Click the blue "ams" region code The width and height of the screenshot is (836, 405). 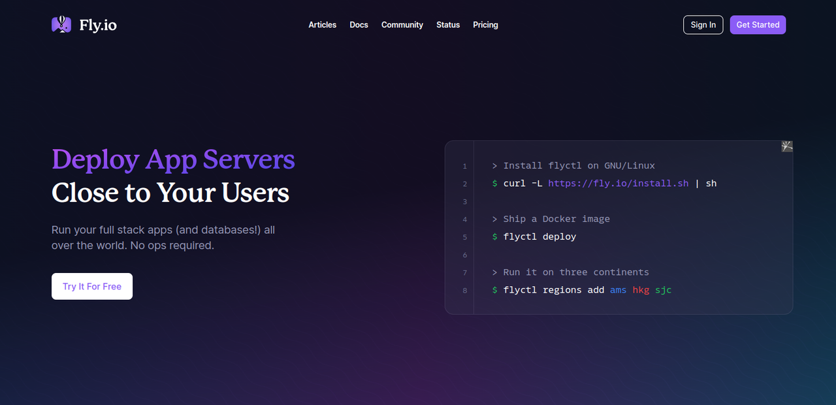pos(619,289)
